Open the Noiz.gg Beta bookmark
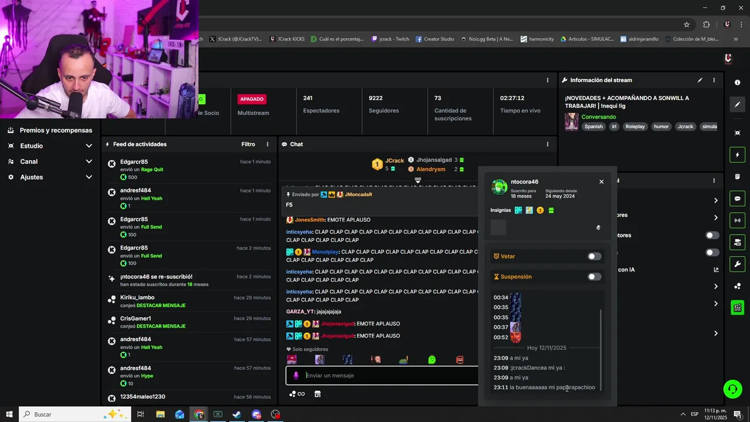The image size is (750, 422). coord(487,39)
